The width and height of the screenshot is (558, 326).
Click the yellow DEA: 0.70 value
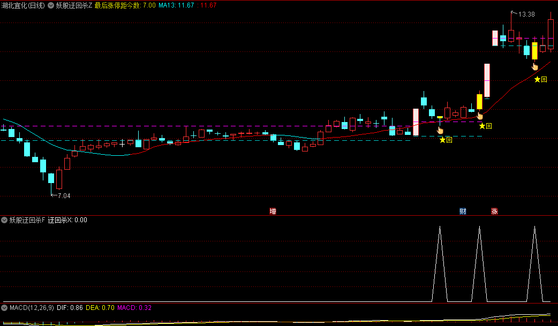(100, 307)
